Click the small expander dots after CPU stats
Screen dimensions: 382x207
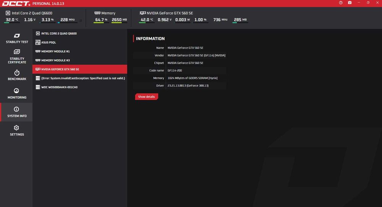(x=81, y=21)
